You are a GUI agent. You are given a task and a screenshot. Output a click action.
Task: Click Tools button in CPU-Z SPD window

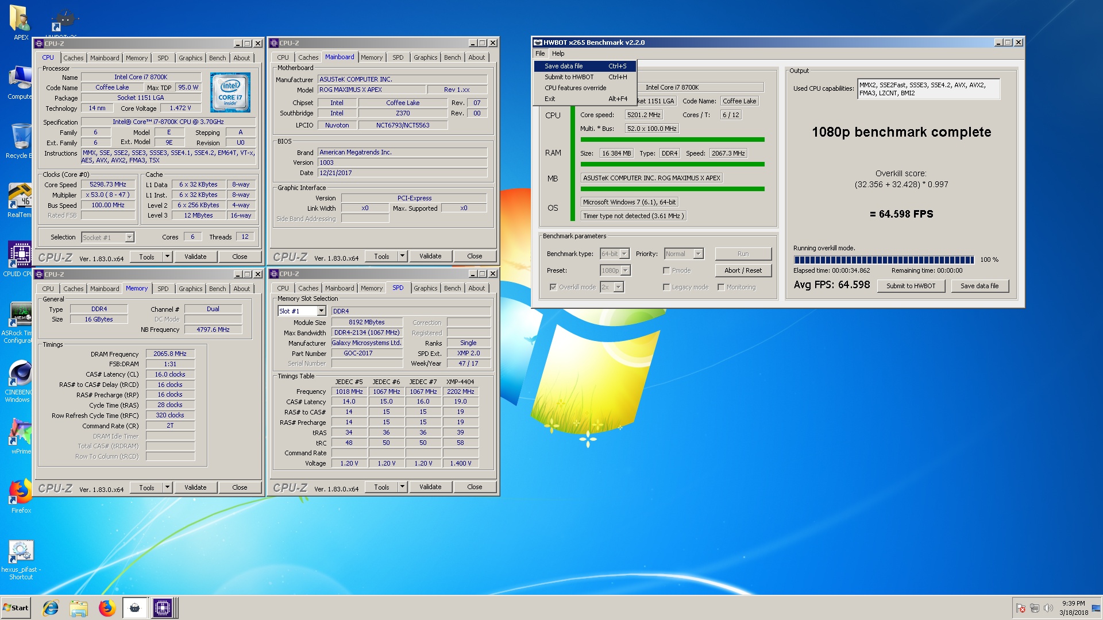[x=381, y=487]
